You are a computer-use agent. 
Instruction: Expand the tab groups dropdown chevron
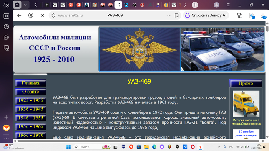pyautogui.click(x=25, y=5)
